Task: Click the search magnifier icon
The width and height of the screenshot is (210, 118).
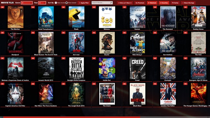Action: click(x=111, y=3)
